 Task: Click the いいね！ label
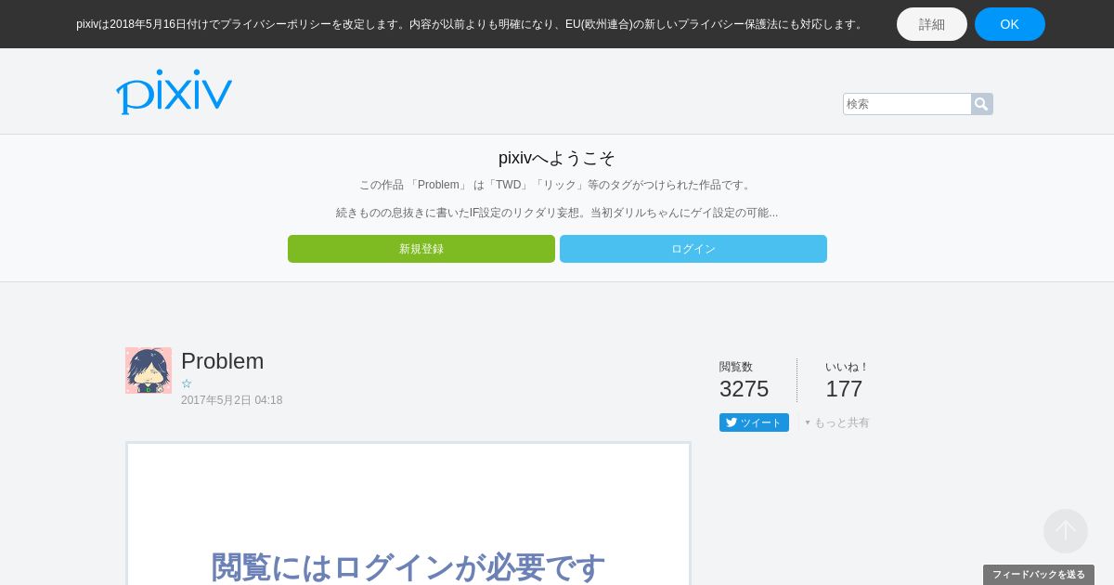pyautogui.click(x=847, y=367)
